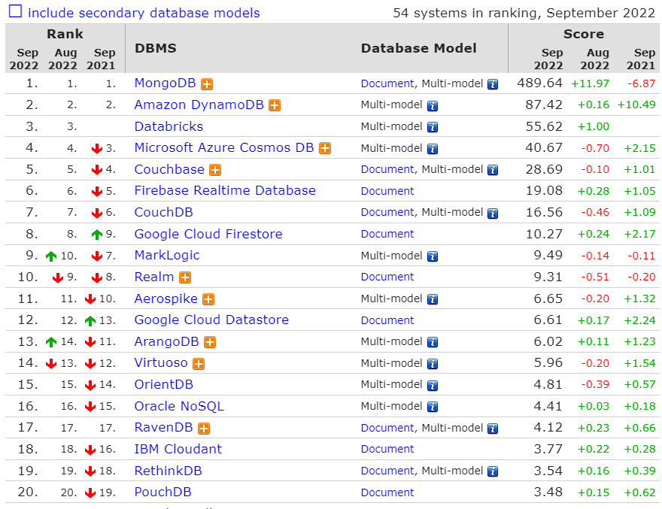Open the Firebase Realtime Database link
This screenshot has width=662, height=509.
pyautogui.click(x=225, y=190)
